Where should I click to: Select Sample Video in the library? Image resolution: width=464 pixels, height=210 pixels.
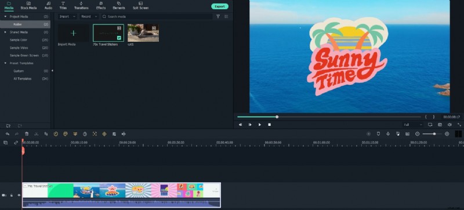(19, 48)
